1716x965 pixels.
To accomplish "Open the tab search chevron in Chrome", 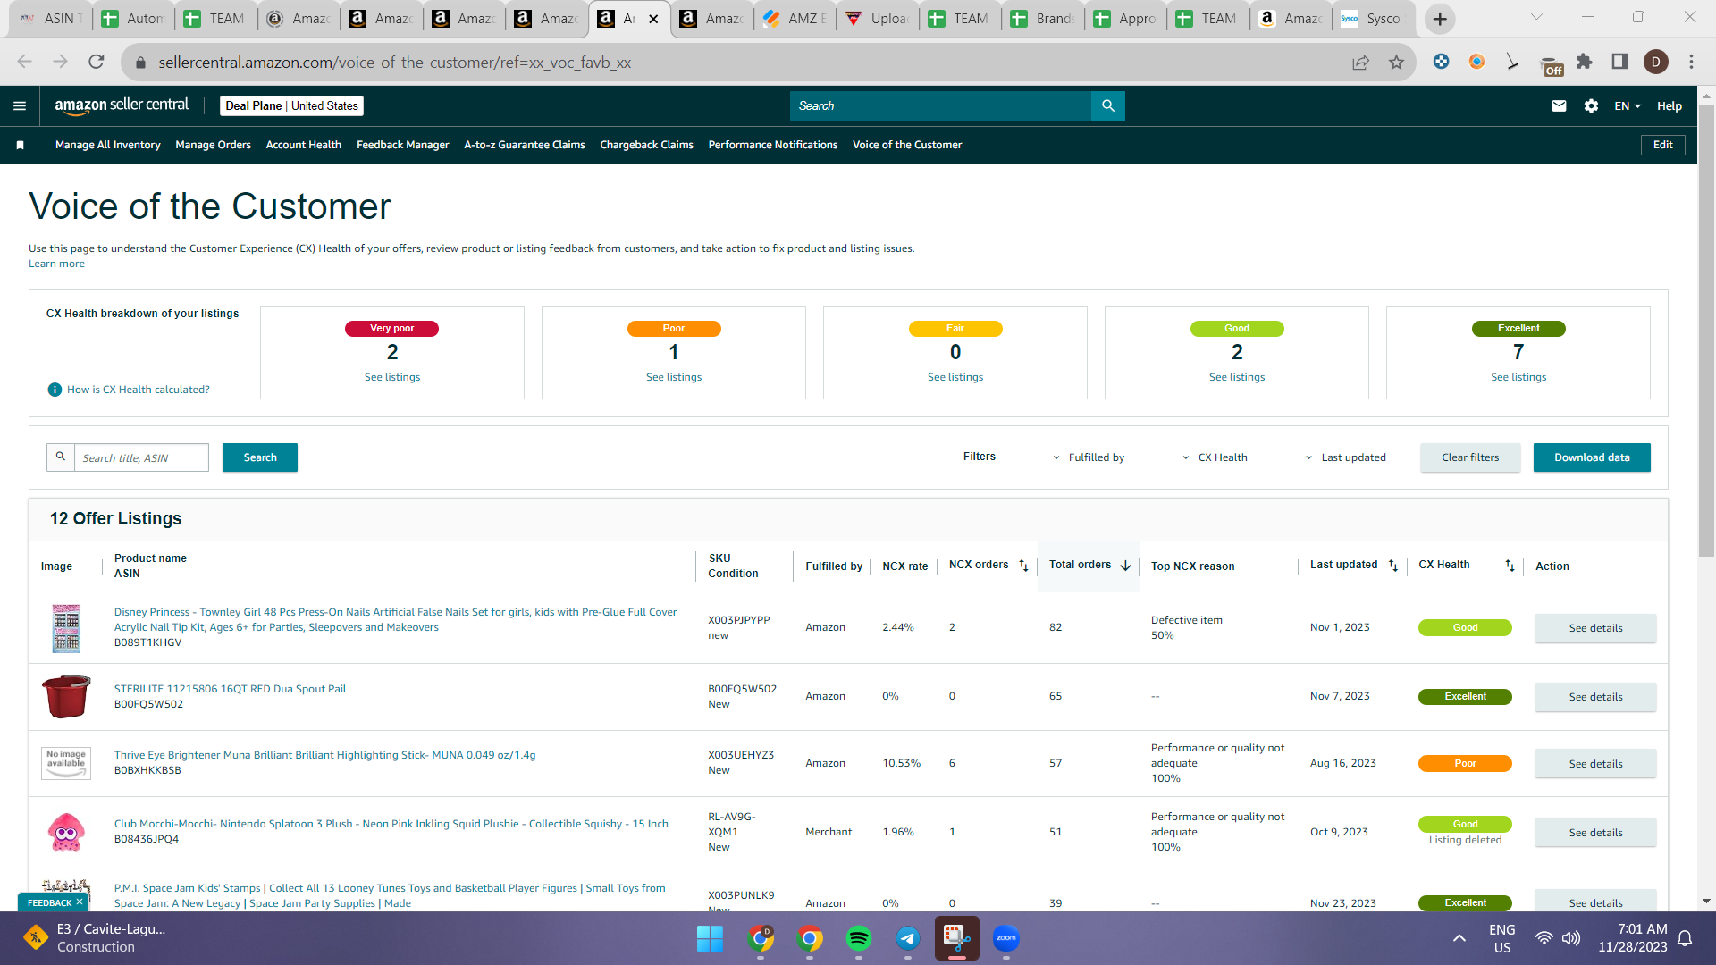I will click(x=1536, y=17).
